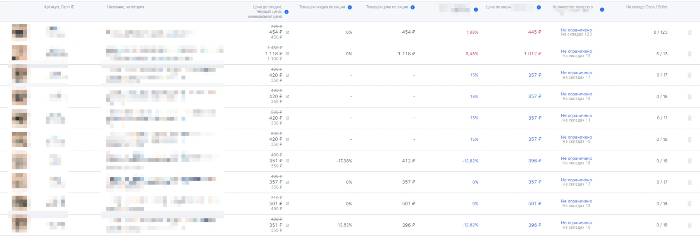This screenshot has height=237, width=700.
Task: Open info tooltip for "Текущая цена по акции"
Action: click(x=413, y=7)
